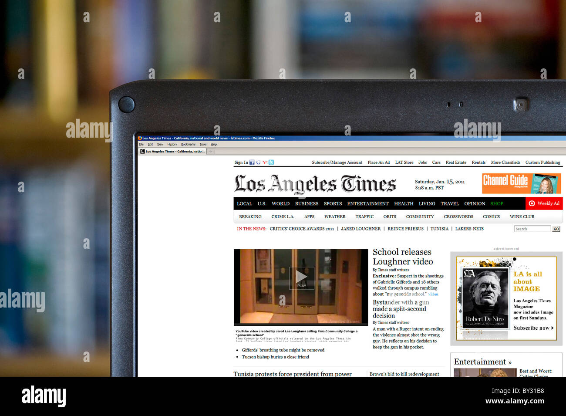Image resolution: width=566 pixels, height=416 pixels.
Task: Open the Cars classifieds link
Action: [x=436, y=162]
